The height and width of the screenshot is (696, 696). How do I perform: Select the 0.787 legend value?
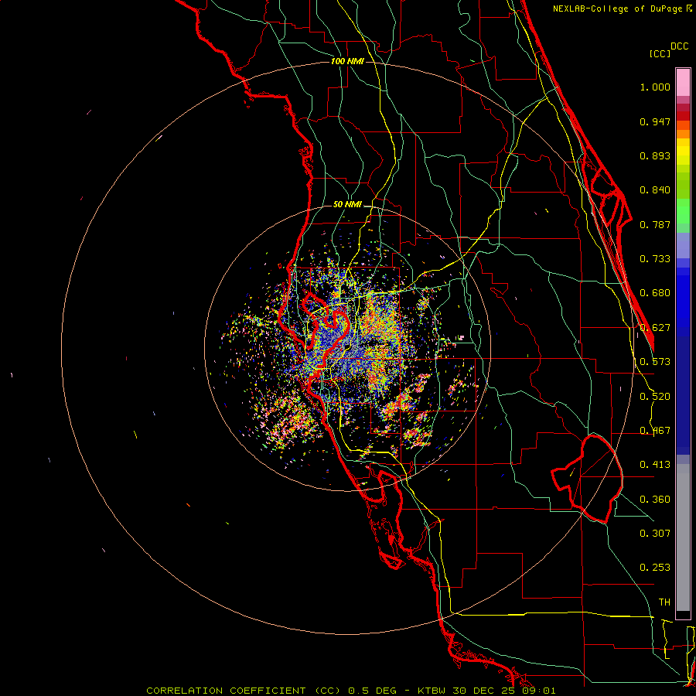point(655,224)
